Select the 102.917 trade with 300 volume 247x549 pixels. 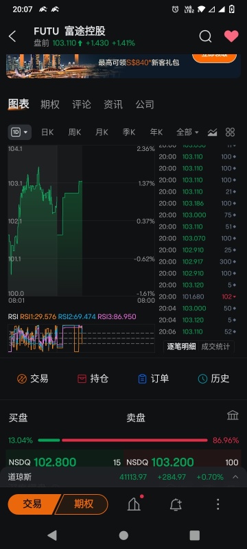[198, 261]
